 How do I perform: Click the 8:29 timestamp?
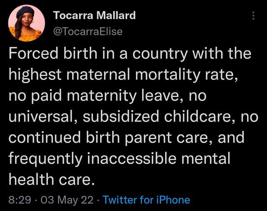pos(20,200)
